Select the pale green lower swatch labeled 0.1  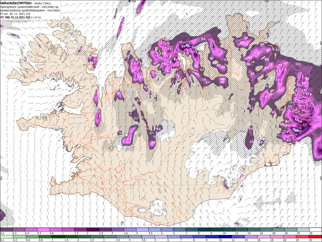7,237
